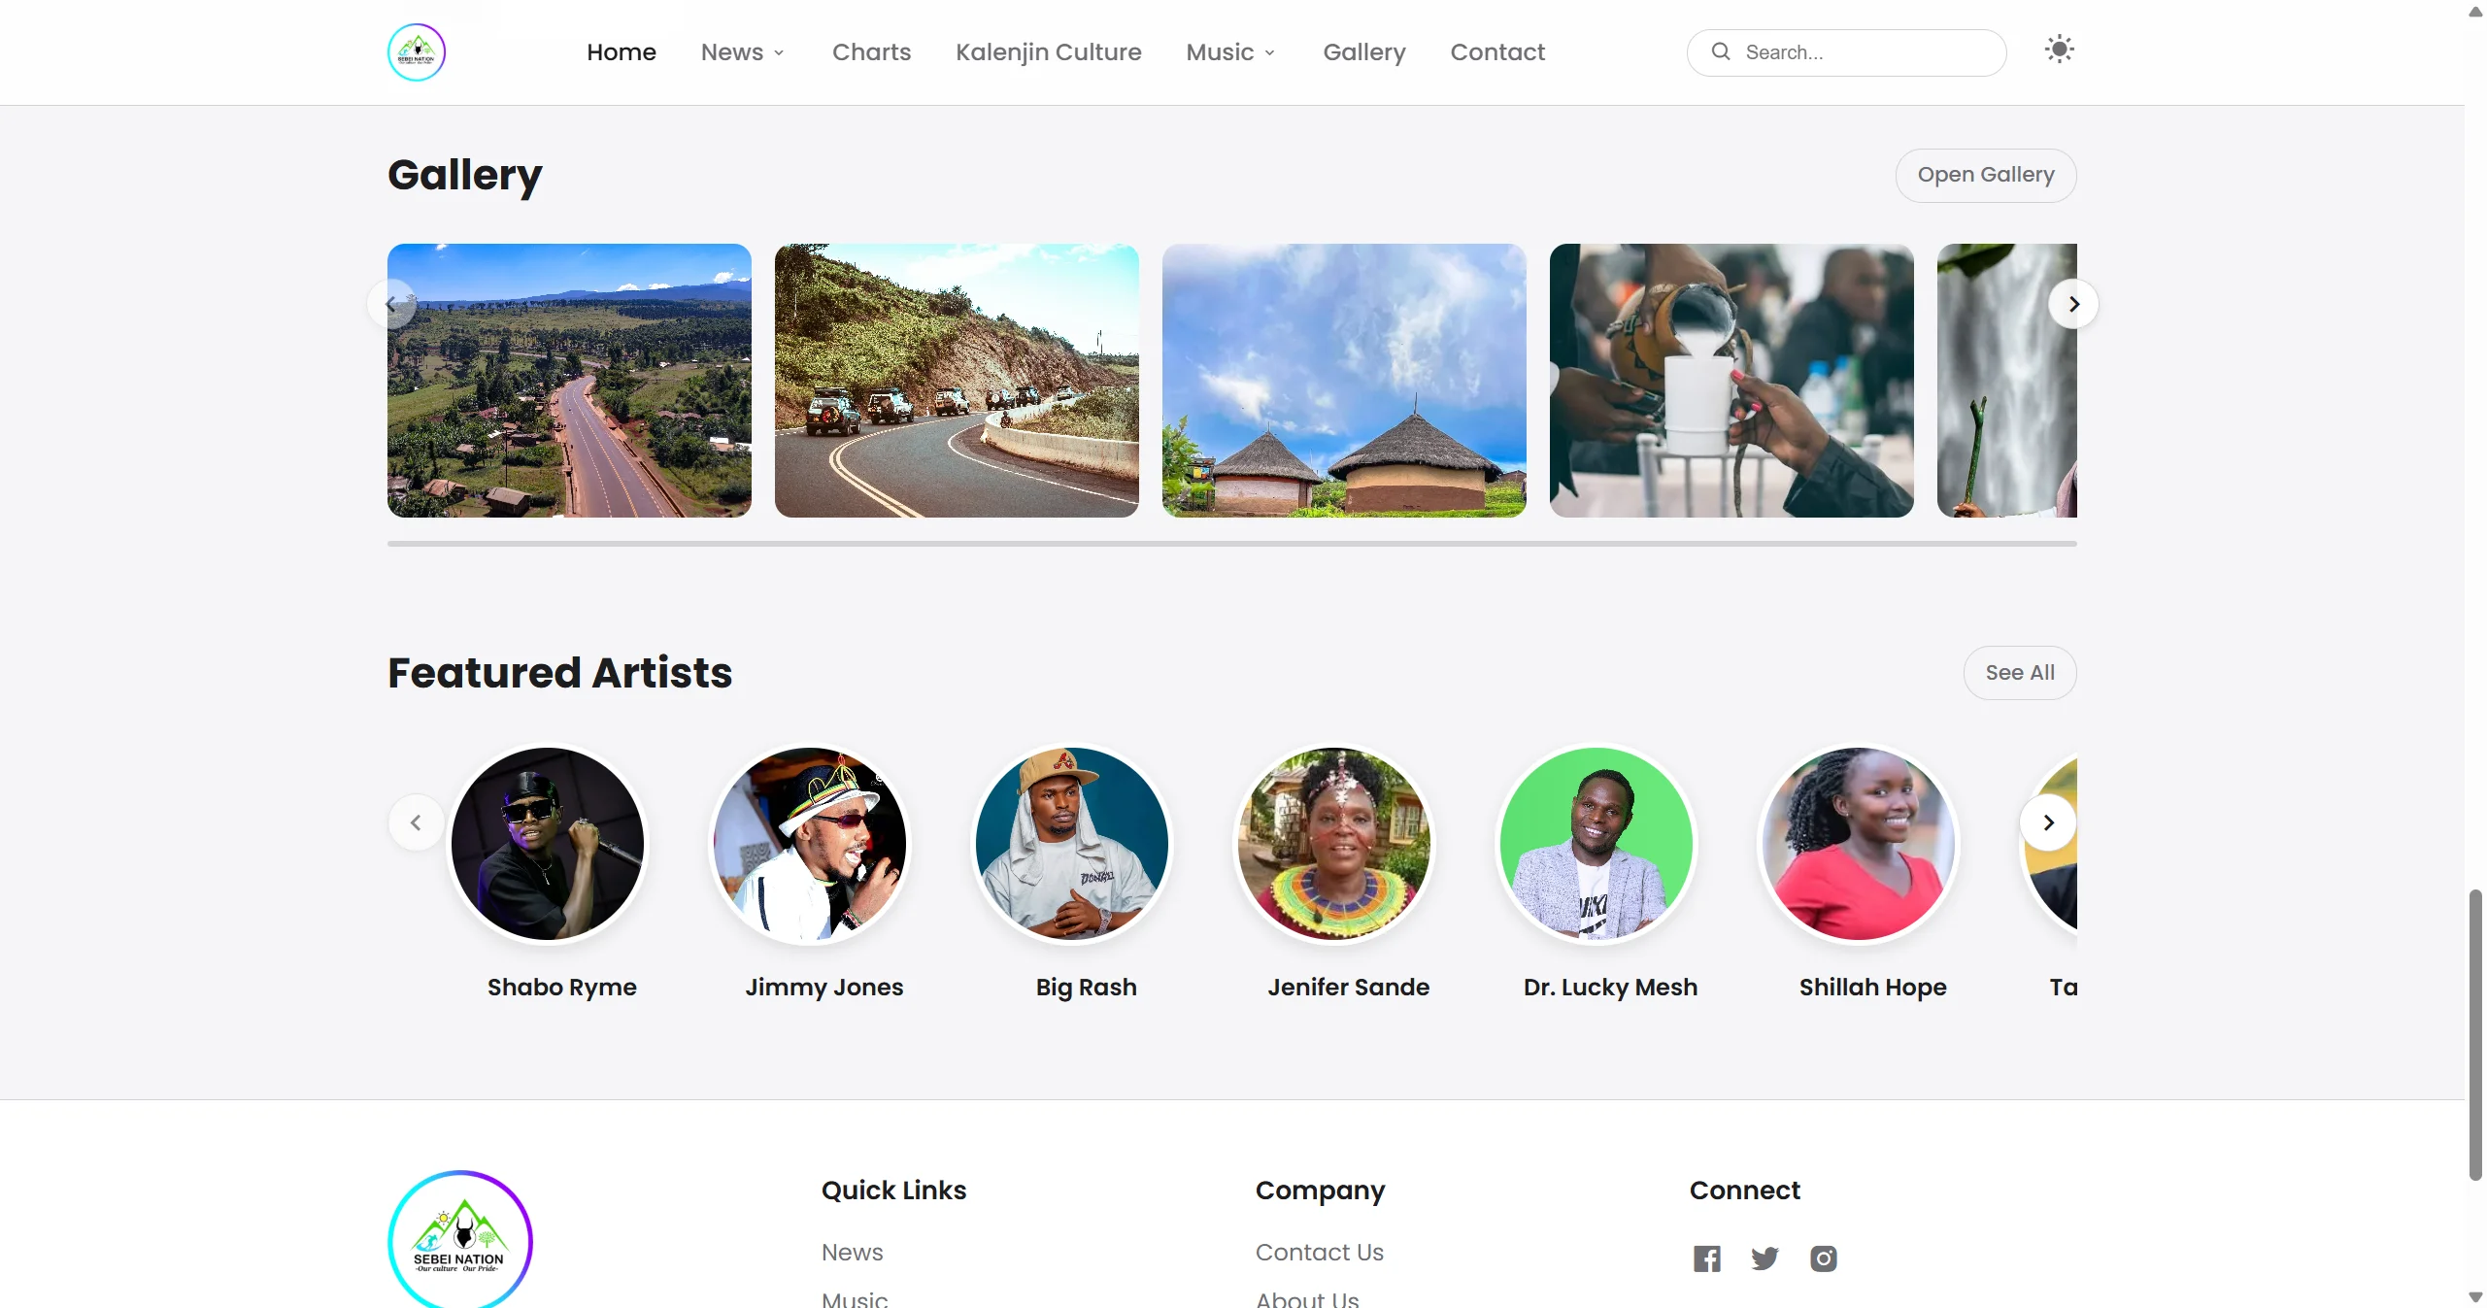Screen dimensions: 2487x1308
Task: Open the Facebook social link
Action: [x=1706, y=1258]
